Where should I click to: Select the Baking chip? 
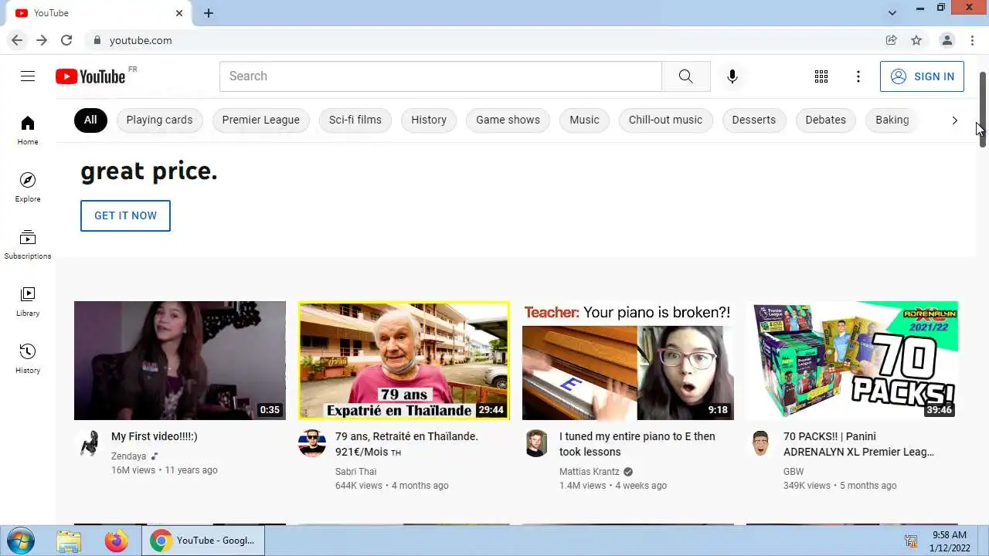pos(892,120)
